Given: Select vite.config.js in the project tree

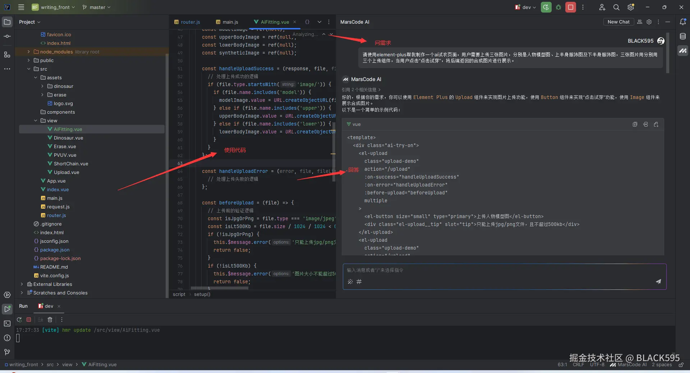Looking at the screenshot, I should point(54,275).
